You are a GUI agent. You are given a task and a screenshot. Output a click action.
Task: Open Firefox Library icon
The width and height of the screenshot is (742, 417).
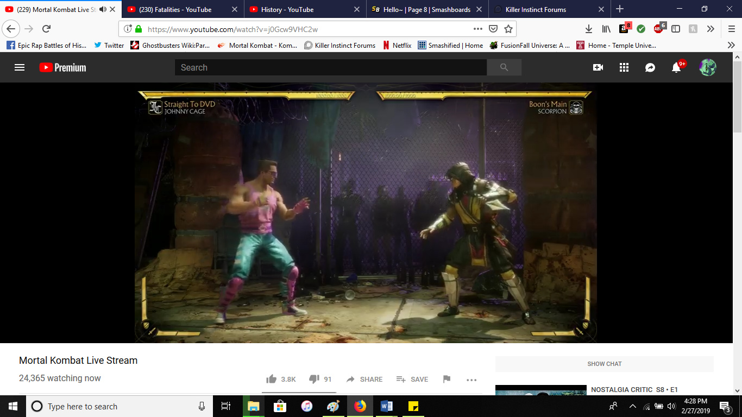click(x=606, y=29)
